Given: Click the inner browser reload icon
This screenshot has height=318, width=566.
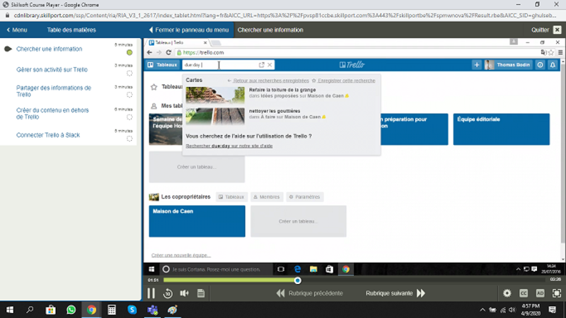Looking at the screenshot, I should coord(168,52).
